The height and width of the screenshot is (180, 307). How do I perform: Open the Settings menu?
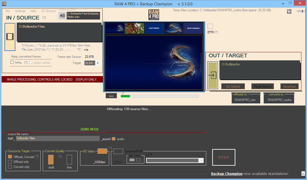[20, 11]
